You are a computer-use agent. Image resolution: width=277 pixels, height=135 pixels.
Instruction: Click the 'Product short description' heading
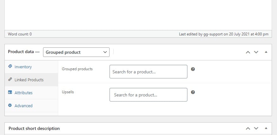[x=34, y=128]
